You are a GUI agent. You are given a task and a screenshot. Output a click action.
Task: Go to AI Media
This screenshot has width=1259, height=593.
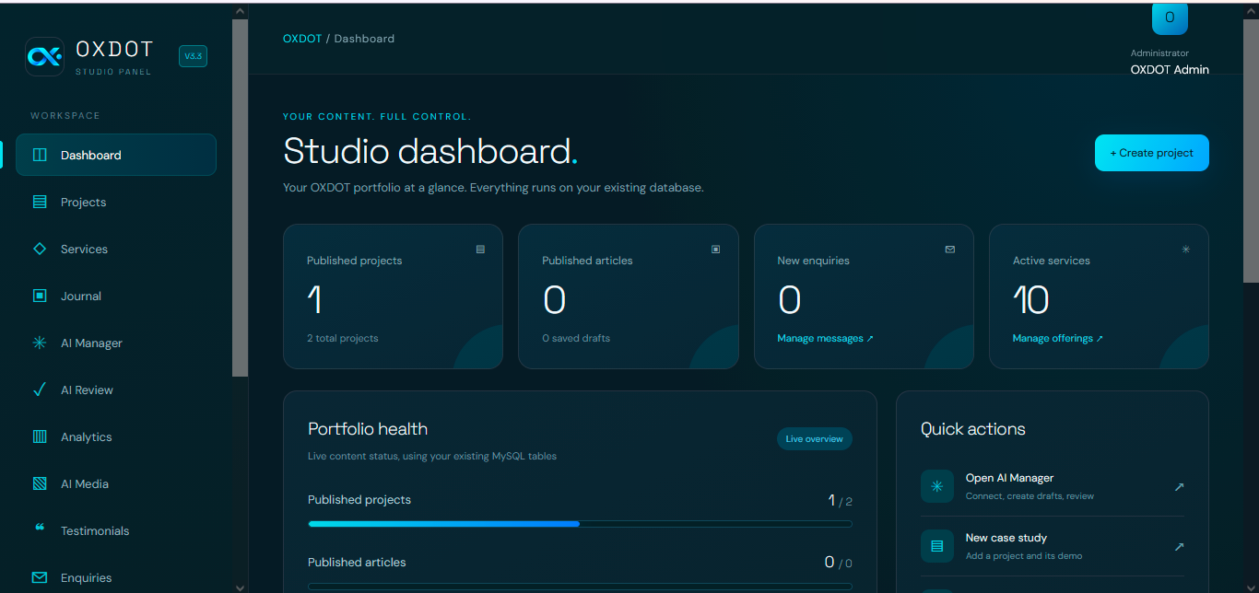[x=116, y=483]
